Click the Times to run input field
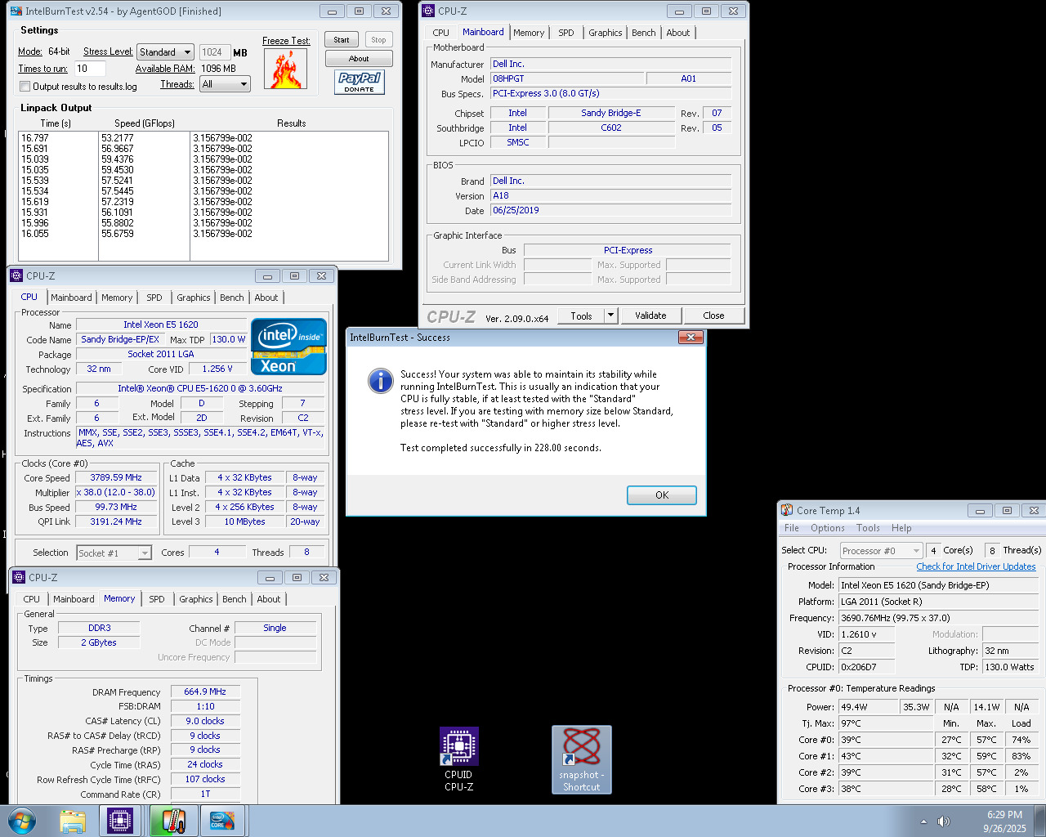The image size is (1046, 837). [x=90, y=69]
